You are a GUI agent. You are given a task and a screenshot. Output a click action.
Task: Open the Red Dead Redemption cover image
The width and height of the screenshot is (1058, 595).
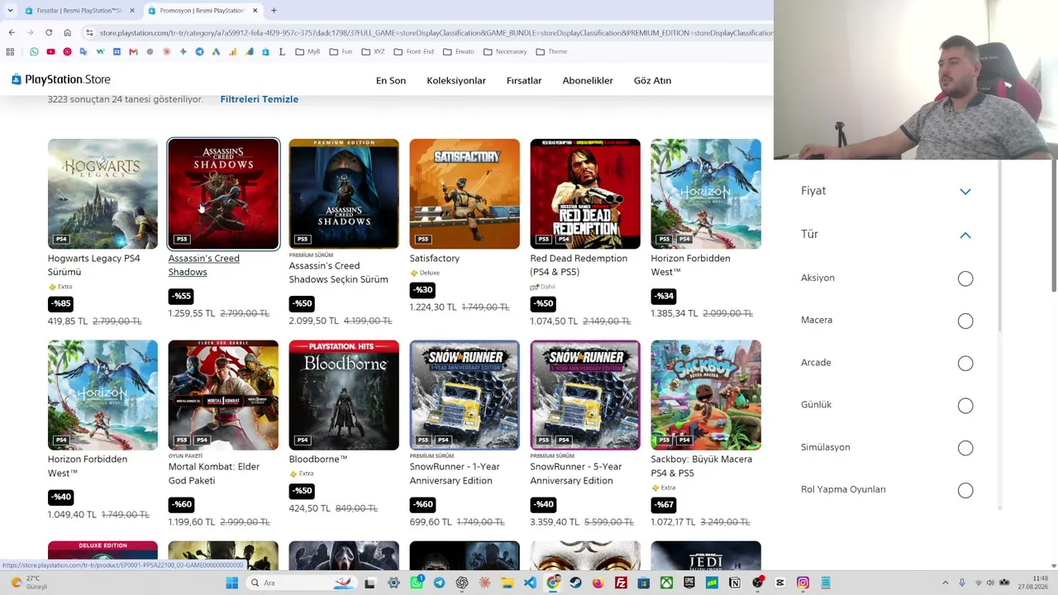[585, 193]
